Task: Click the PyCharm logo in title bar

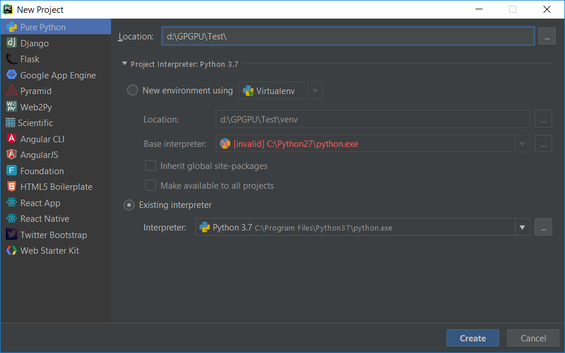Action: [x=8, y=9]
